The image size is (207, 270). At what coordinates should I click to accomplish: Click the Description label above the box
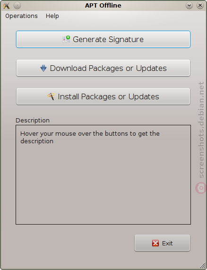coord(33,121)
